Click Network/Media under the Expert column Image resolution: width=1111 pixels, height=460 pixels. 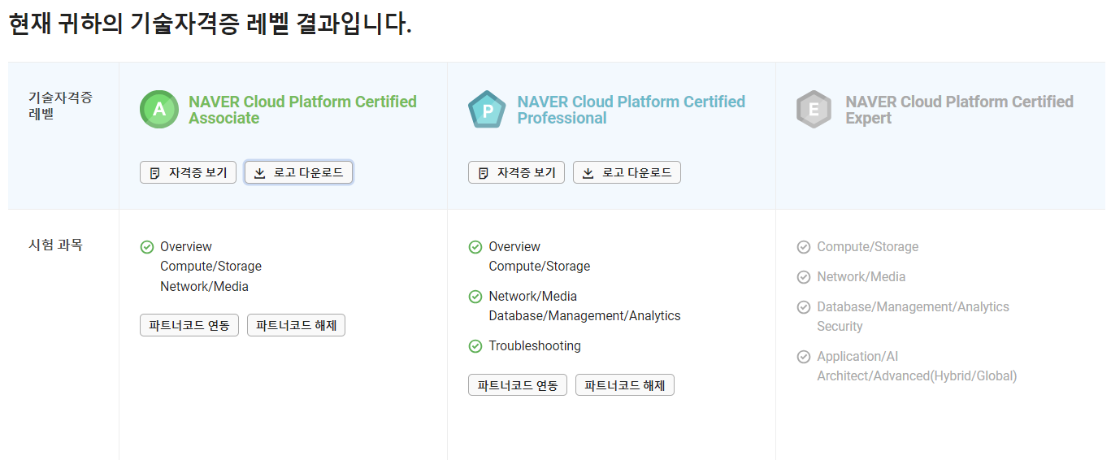861,277
